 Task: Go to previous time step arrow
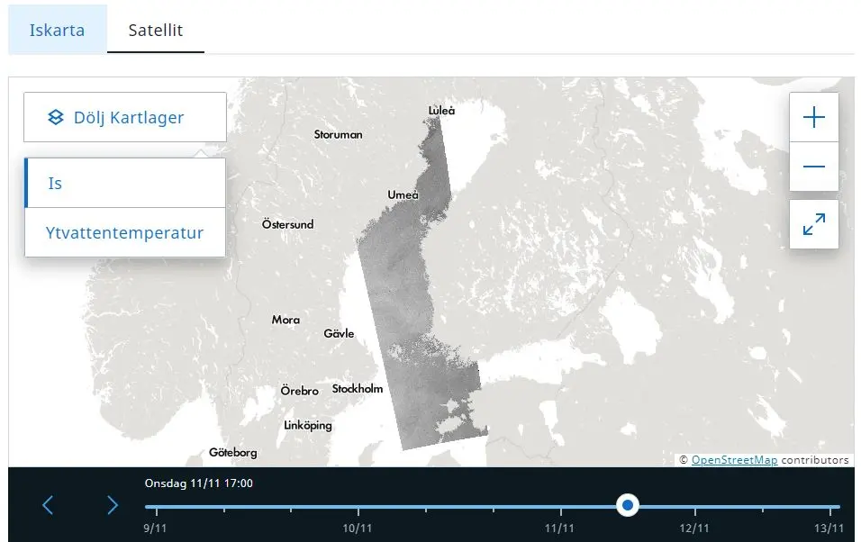[x=48, y=505]
